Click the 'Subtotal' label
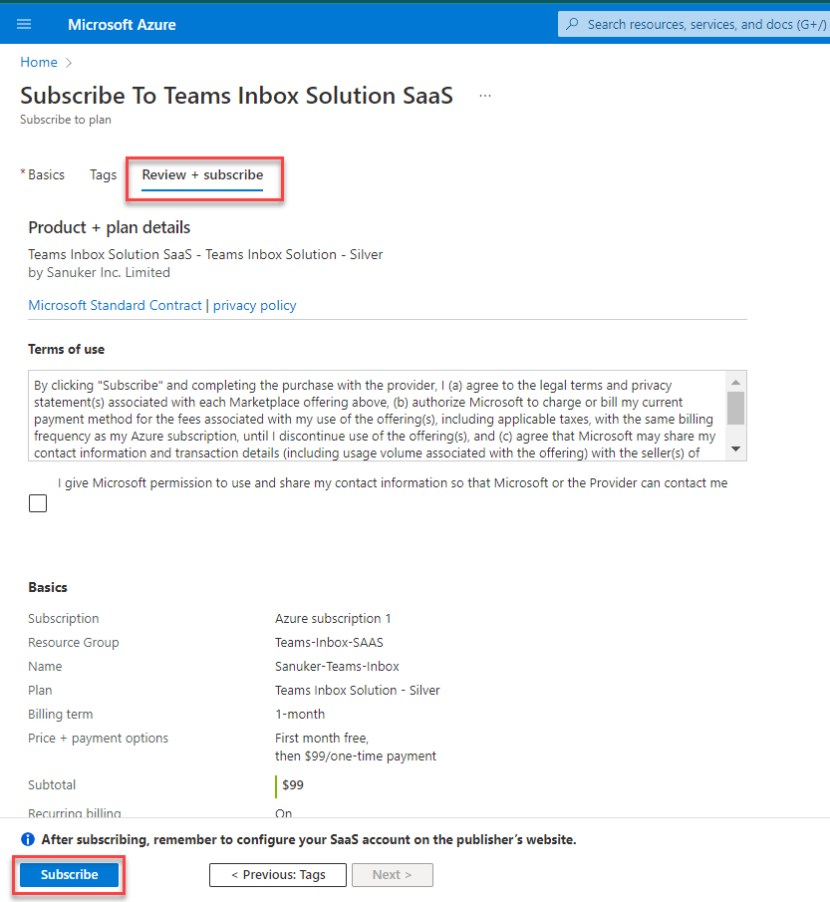The height and width of the screenshot is (902, 830). pos(52,785)
